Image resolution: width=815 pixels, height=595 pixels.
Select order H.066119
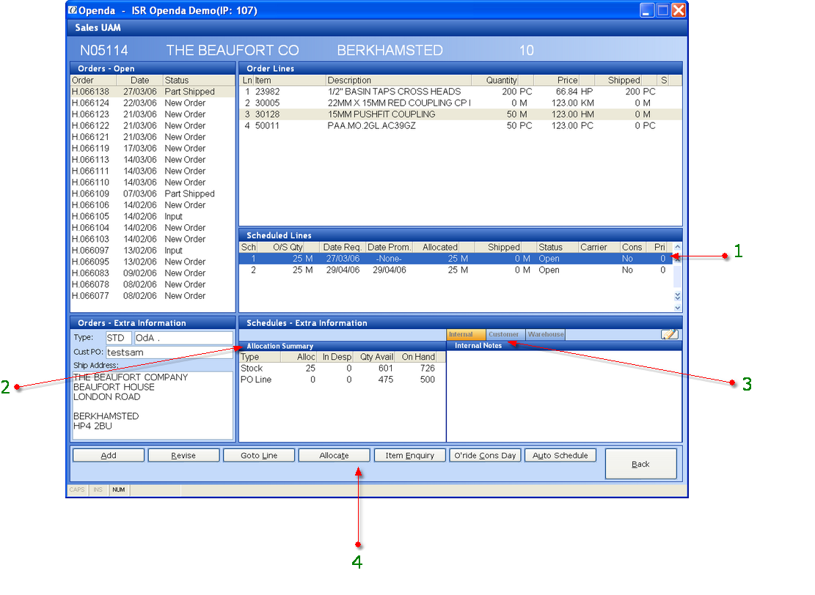[153, 149]
